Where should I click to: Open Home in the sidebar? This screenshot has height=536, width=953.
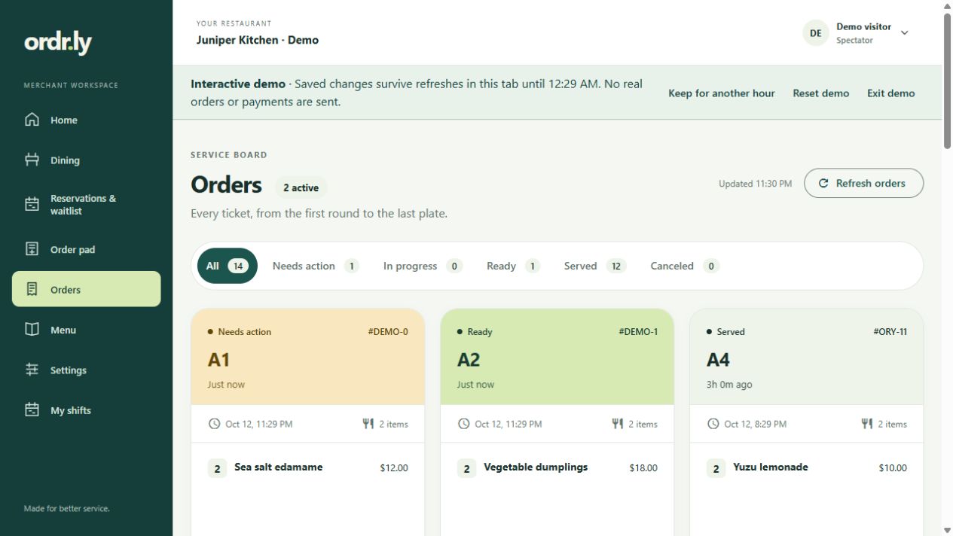tap(86, 120)
